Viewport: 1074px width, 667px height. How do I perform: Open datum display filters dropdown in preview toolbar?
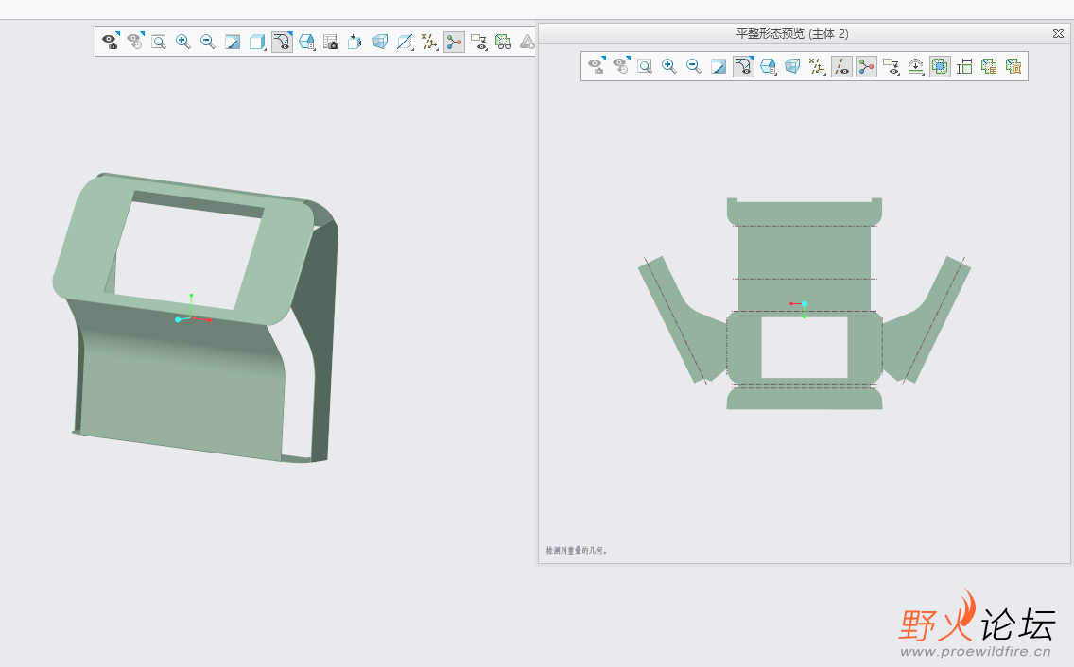click(x=817, y=66)
